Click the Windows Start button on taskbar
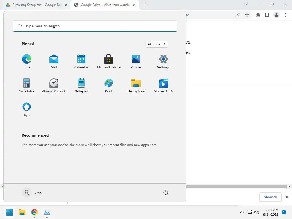 9,212
